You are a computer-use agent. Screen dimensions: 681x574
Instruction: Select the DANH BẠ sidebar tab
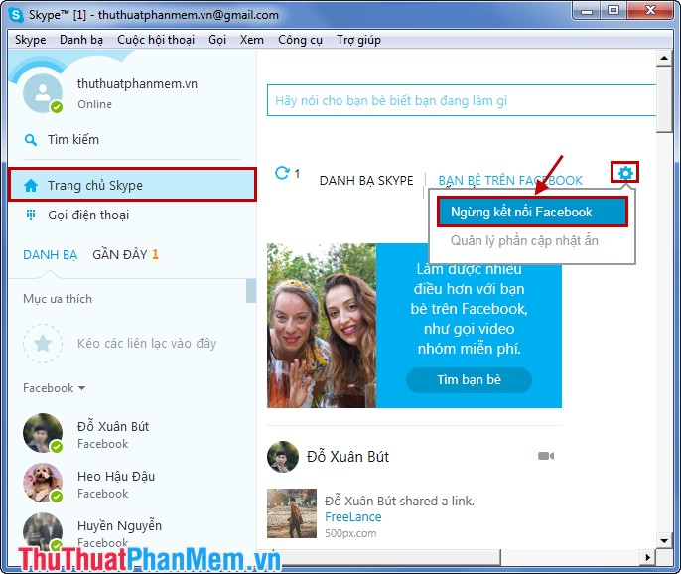(50, 254)
